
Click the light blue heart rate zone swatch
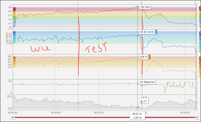[14, 21]
